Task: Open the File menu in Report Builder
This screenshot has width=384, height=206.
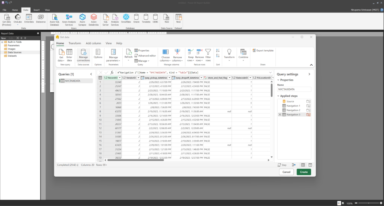Action: click(5, 10)
